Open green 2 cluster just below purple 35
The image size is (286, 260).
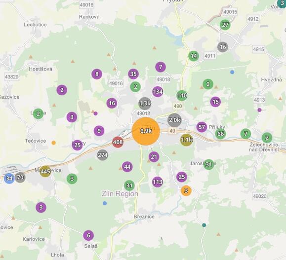coord(135,87)
